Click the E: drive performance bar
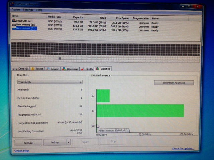The image size is (214, 160). (140, 111)
